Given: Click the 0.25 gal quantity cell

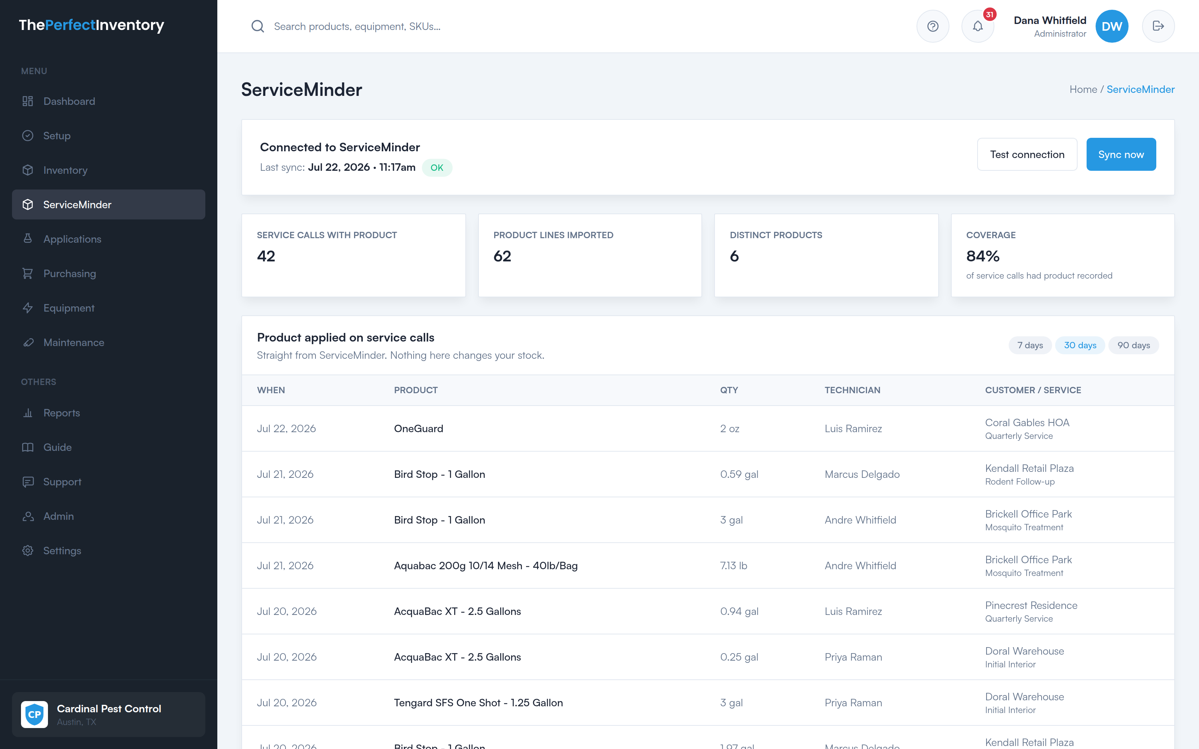Looking at the screenshot, I should click(739, 657).
